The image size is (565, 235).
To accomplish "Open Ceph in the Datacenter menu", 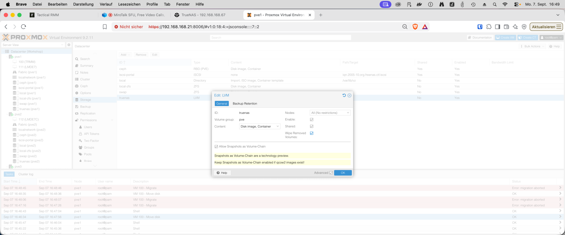I will coord(84,86).
